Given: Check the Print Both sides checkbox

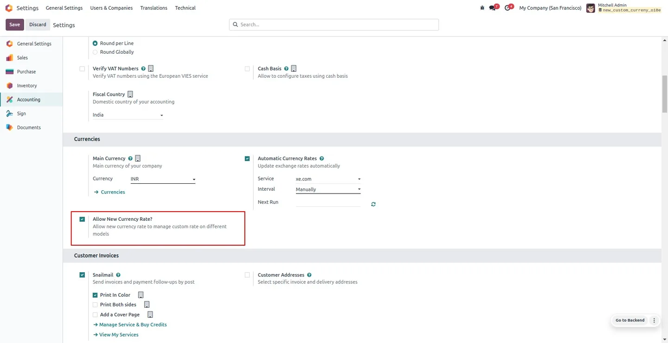Looking at the screenshot, I should 95,305.
